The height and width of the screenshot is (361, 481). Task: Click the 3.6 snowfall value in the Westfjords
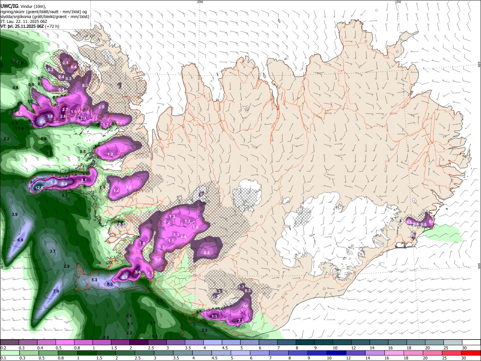[x=50, y=116]
